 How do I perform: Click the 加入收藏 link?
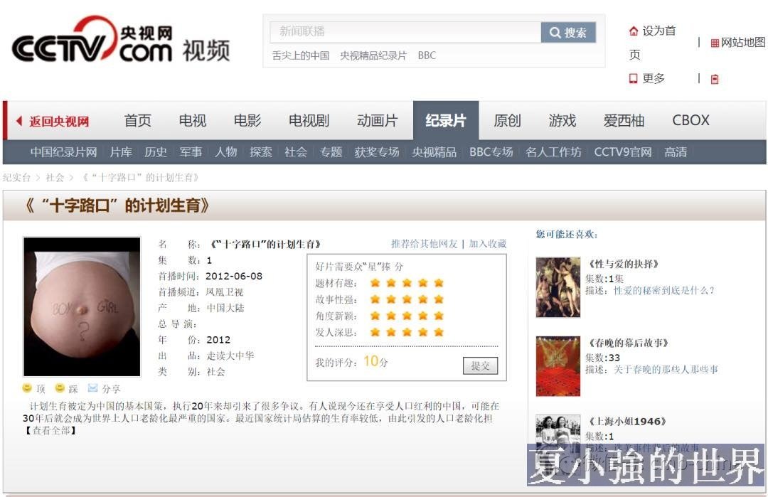[x=487, y=243]
